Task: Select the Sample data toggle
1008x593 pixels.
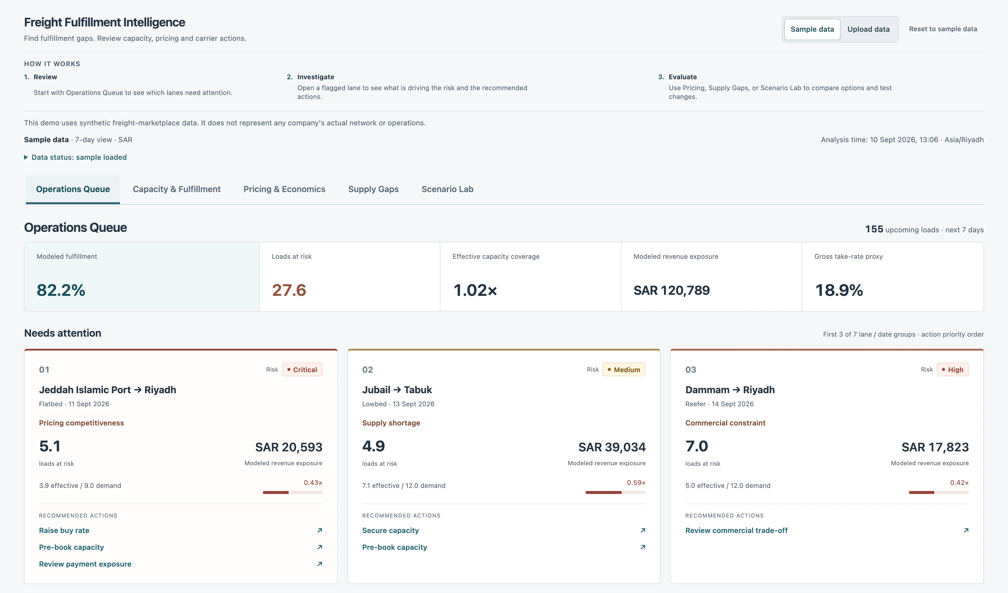Action: [812, 29]
